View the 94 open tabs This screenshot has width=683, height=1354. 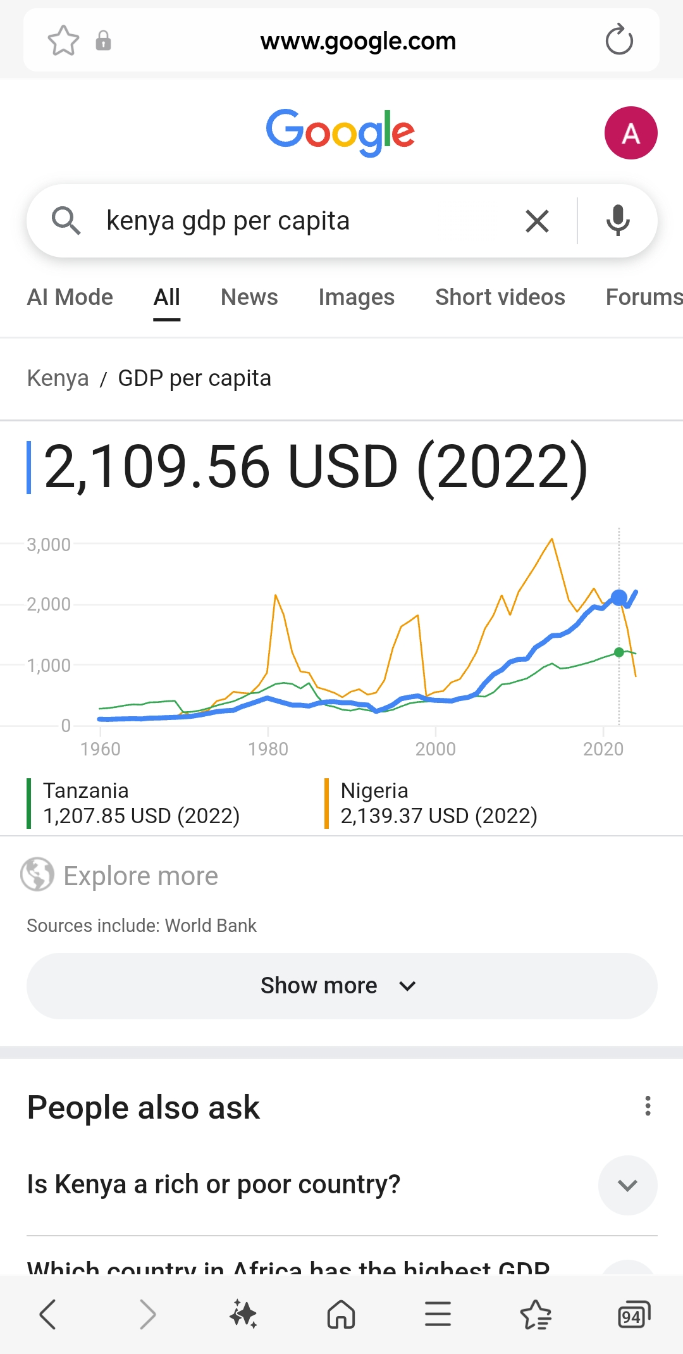pos(633,1315)
